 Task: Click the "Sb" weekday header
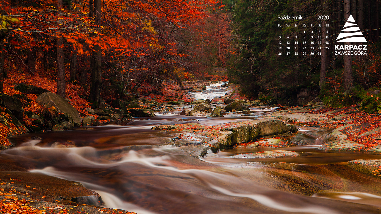click(x=320, y=25)
